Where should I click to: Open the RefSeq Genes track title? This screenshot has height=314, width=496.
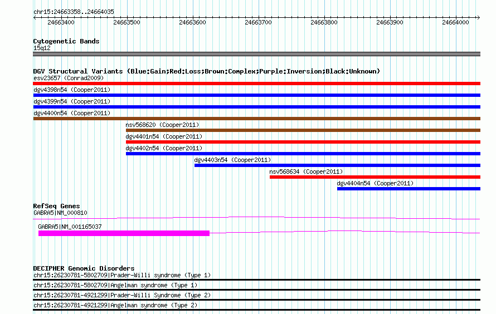click(x=56, y=206)
